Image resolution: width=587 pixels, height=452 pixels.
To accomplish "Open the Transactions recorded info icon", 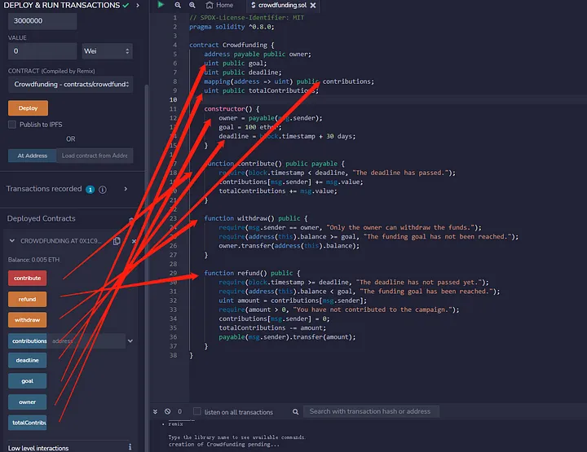I will click(x=102, y=189).
